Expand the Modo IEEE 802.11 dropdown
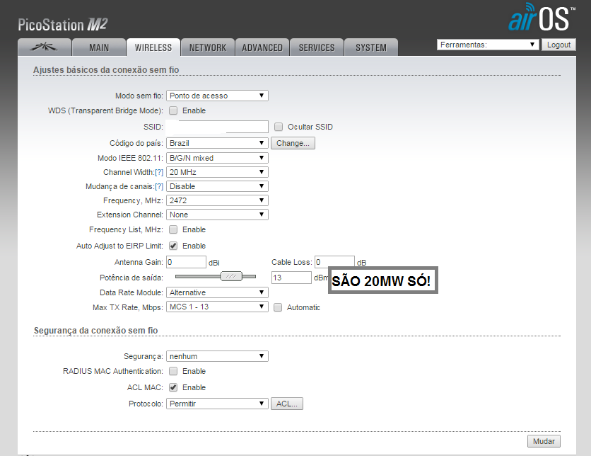 pos(217,158)
